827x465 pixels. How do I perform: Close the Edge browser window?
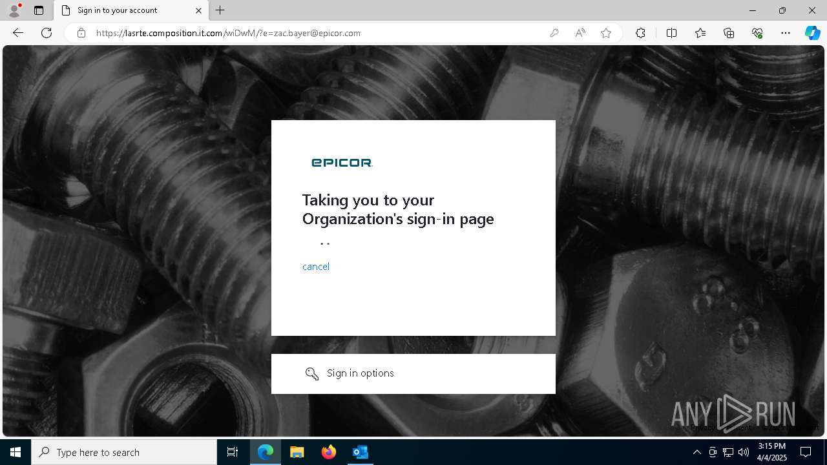[x=812, y=10]
